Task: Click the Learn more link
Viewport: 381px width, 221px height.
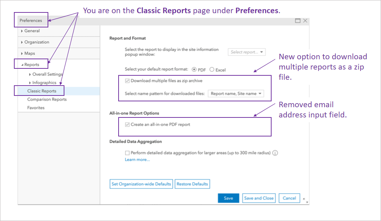Action: click(x=137, y=160)
